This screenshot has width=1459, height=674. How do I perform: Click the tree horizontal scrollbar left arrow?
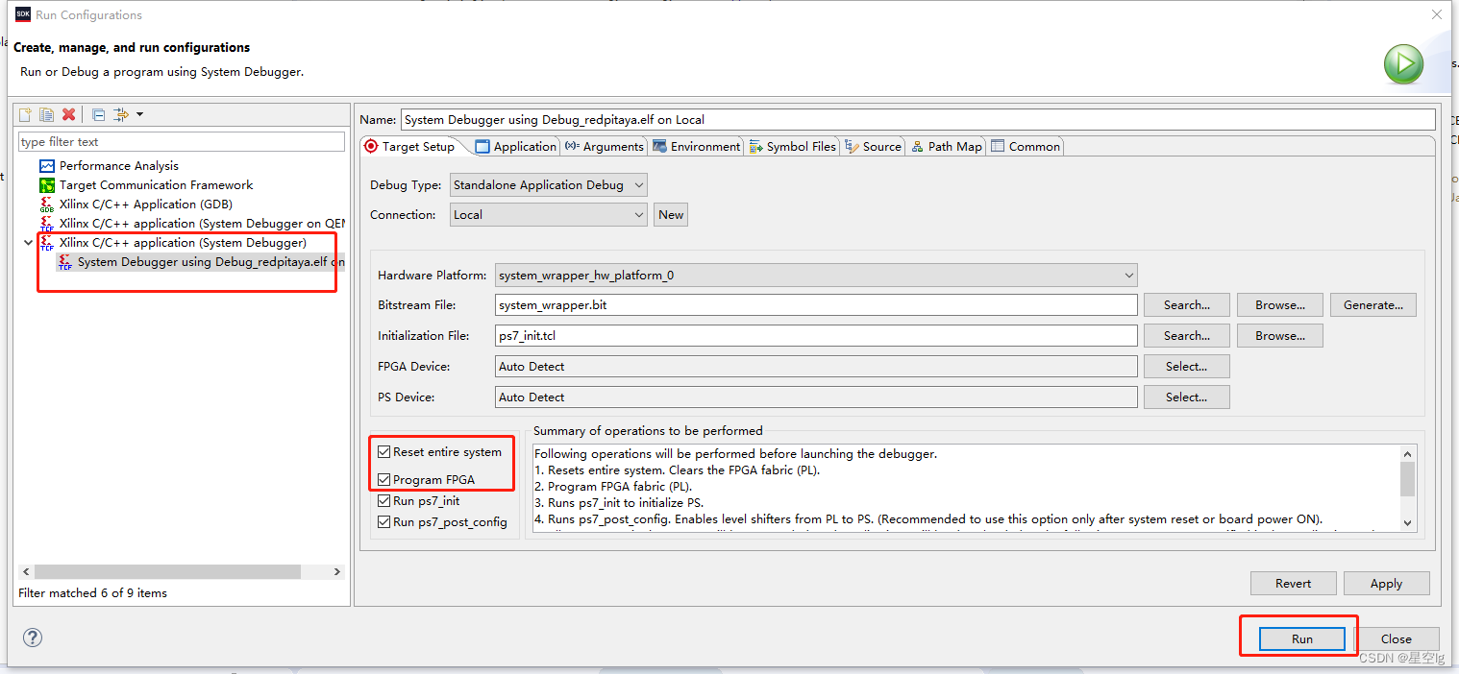click(x=26, y=571)
